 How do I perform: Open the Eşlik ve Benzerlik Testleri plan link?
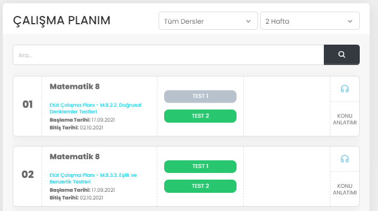(93, 178)
